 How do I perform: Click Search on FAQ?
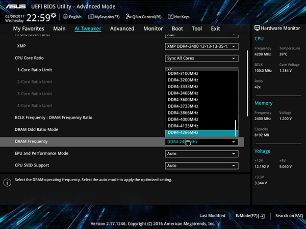coord(289,216)
